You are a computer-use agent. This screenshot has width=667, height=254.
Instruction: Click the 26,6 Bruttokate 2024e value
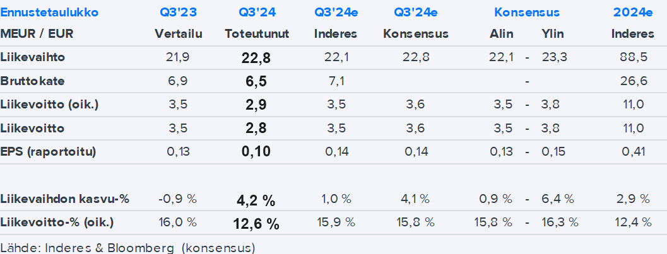click(x=632, y=81)
